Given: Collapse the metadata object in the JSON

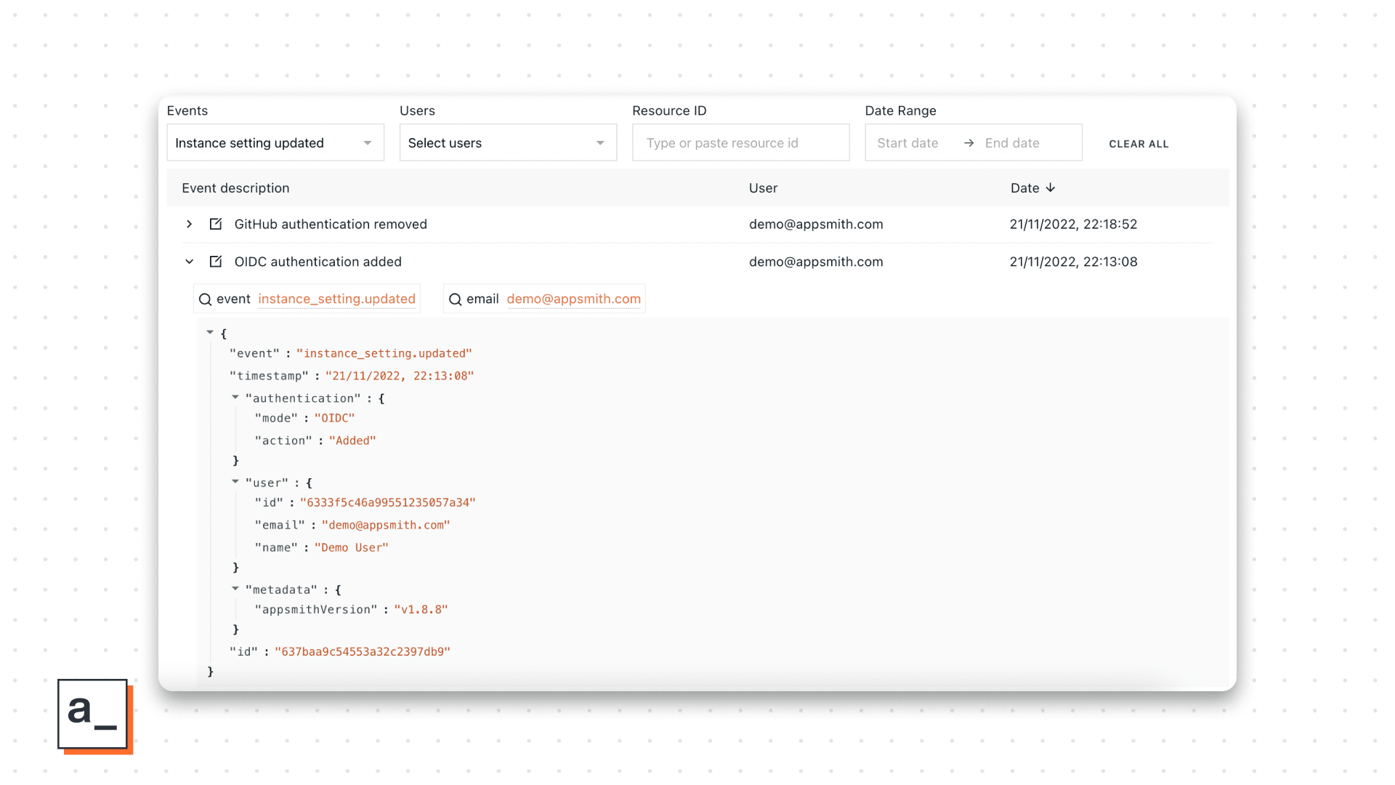Looking at the screenshot, I should [235, 589].
